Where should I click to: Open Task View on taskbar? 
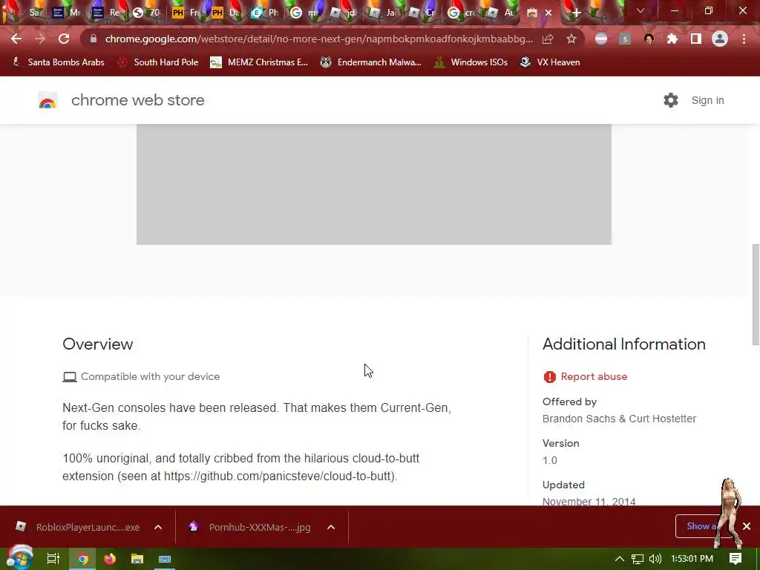[x=53, y=559]
